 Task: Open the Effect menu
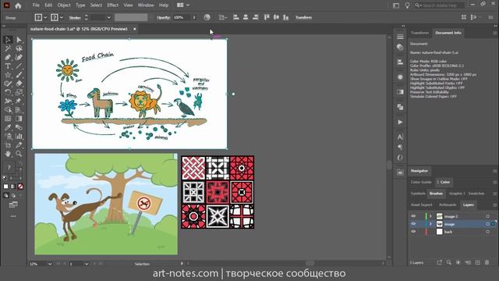[112, 5]
